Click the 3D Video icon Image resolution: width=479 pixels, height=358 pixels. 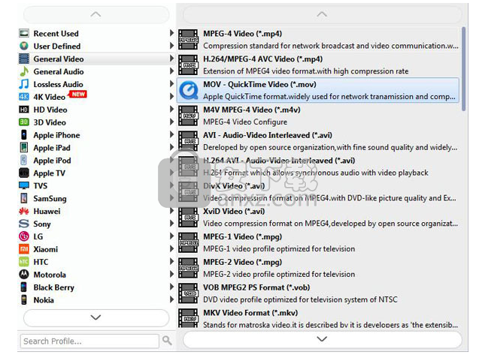click(24, 122)
